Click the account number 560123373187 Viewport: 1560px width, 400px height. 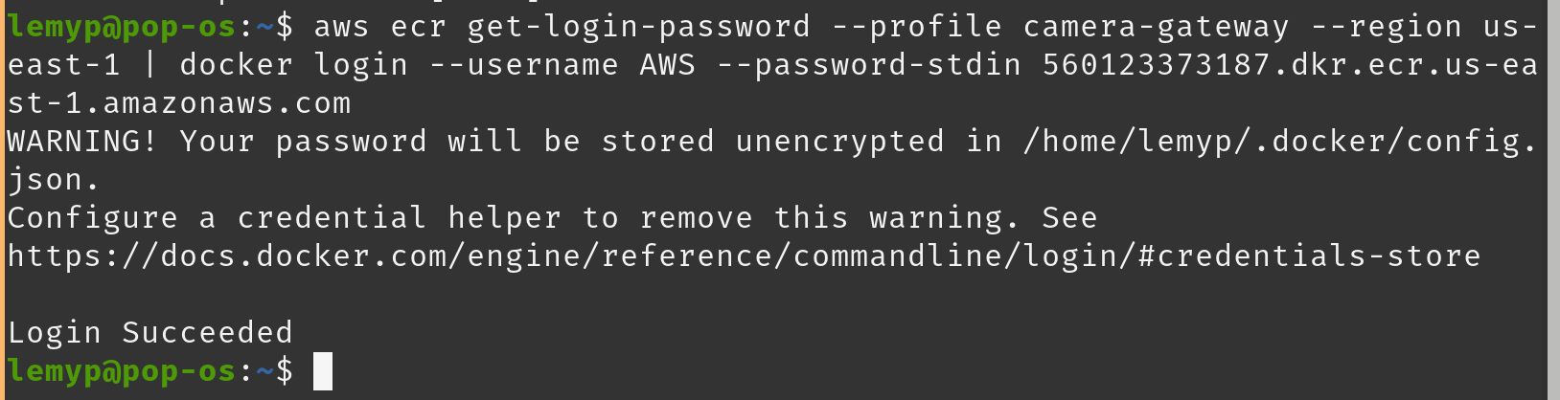1157,65
